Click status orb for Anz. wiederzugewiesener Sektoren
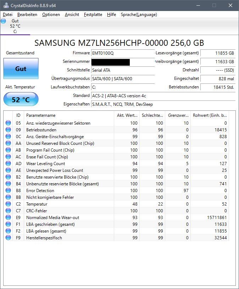Image resolution: width=239 pixels, height=289 pixels. [8, 123]
